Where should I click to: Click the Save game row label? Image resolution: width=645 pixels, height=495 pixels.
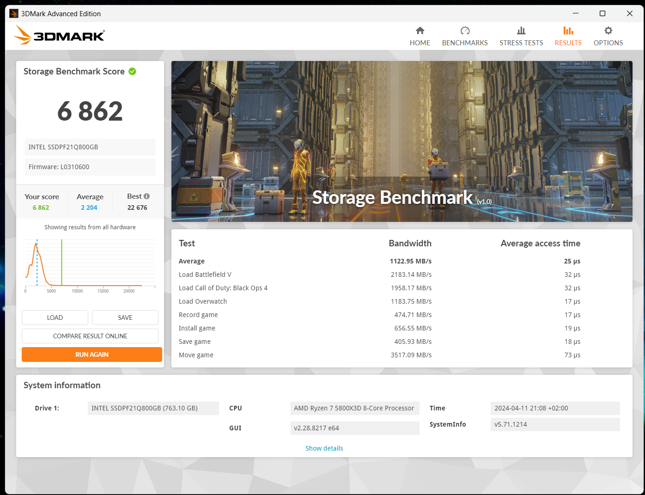(x=195, y=342)
